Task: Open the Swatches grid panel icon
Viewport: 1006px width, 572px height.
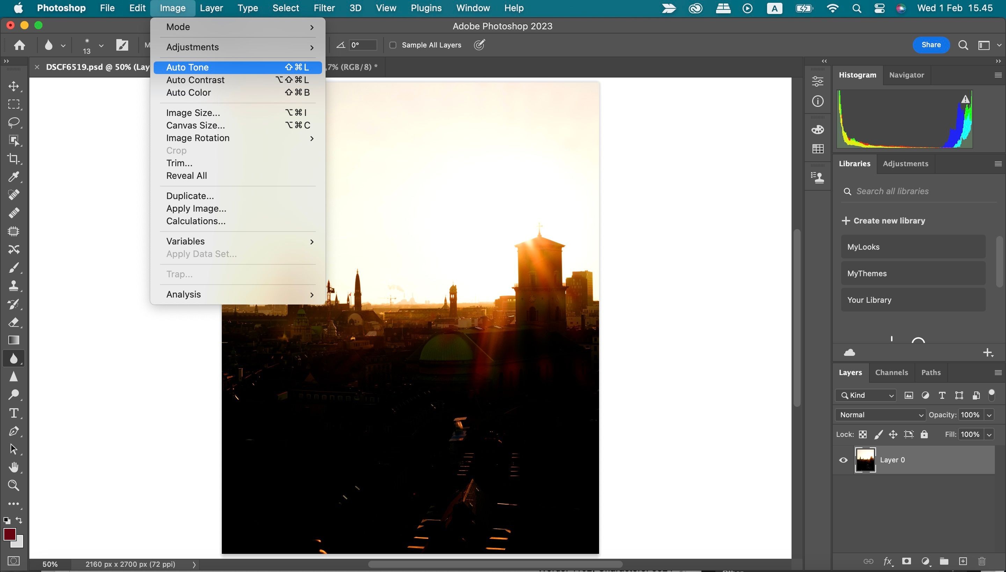Action: [x=818, y=149]
